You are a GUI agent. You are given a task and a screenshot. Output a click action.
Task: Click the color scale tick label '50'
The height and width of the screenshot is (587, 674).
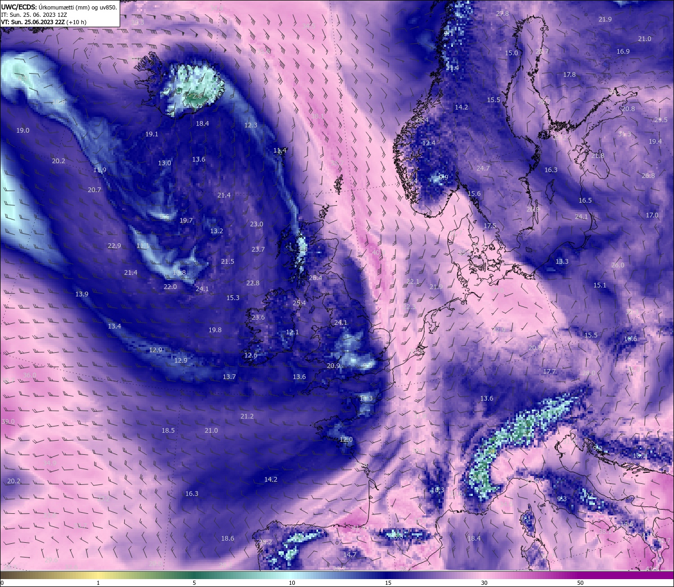point(580,583)
